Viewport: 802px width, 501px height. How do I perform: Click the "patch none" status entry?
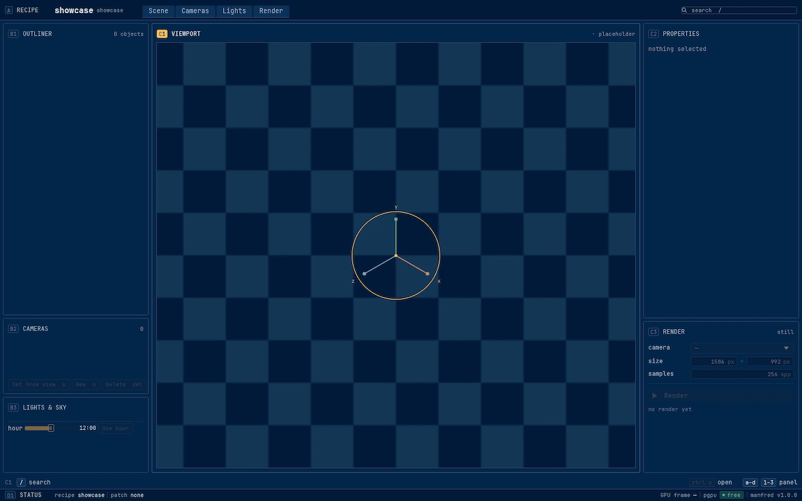127,495
